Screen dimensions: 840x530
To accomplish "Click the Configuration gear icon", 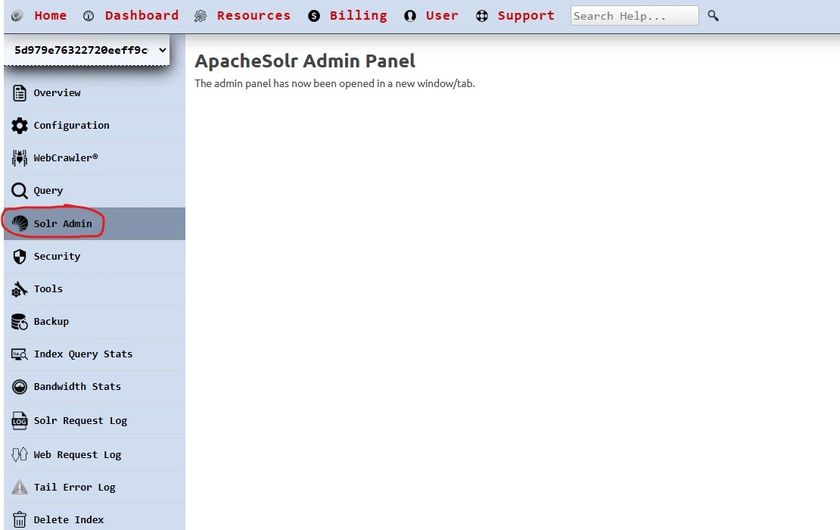I will [x=20, y=126].
